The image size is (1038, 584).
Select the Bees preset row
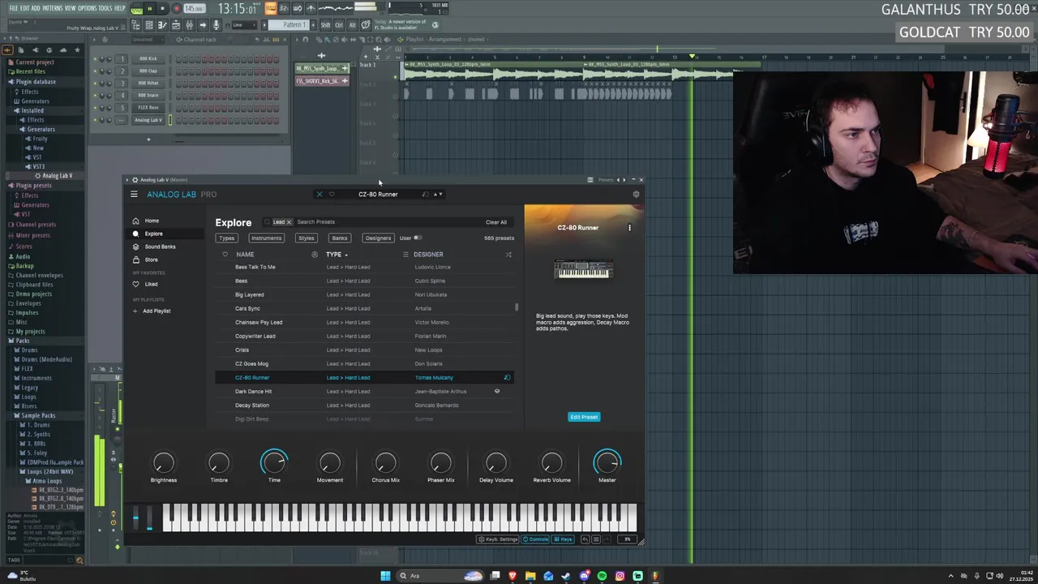tap(365, 281)
